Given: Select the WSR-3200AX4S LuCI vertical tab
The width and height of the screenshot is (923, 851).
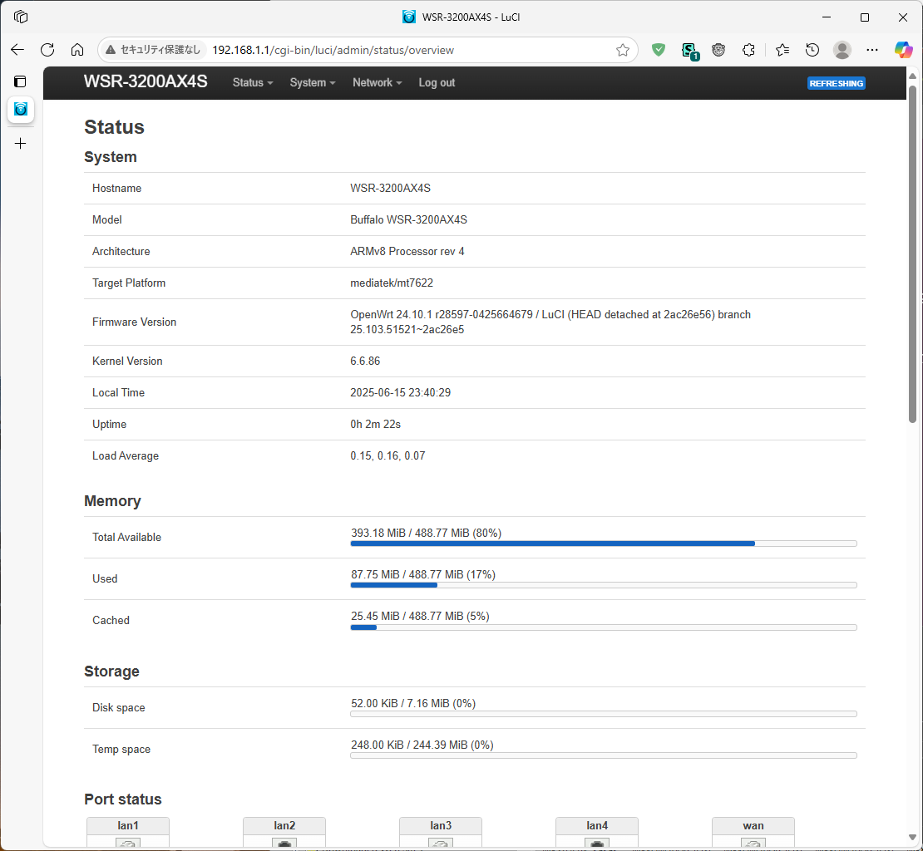Looking at the screenshot, I should (x=21, y=110).
